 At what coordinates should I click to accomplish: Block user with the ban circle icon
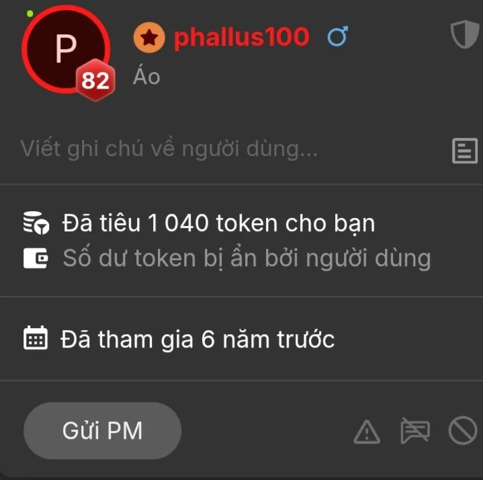pyautogui.click(x=463, y=430)
